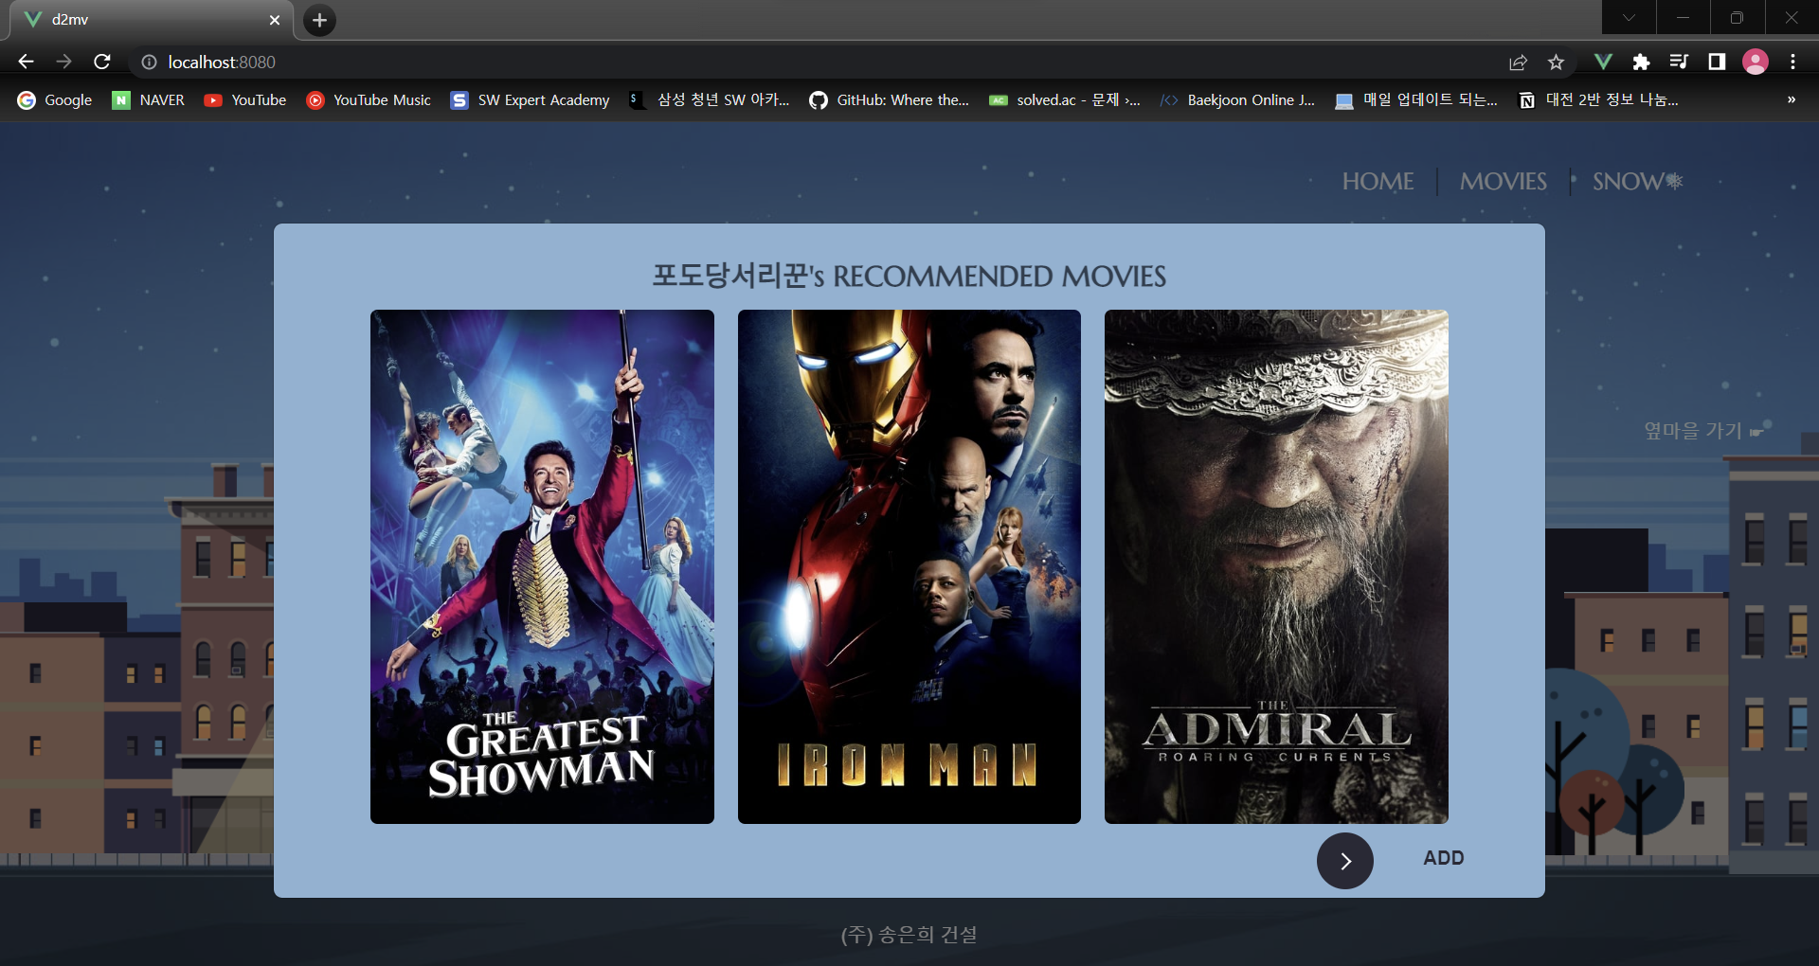Open the Google bookmark shortcut

pos(54,99)
